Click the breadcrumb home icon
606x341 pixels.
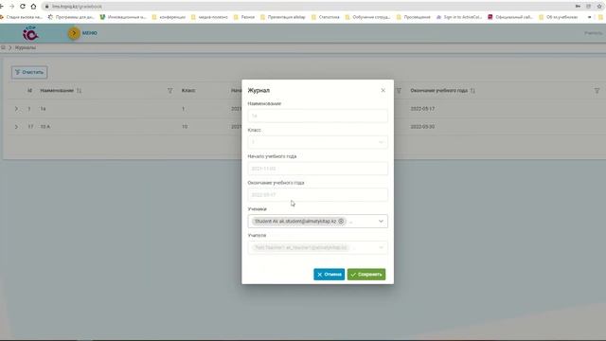point(3,47)
